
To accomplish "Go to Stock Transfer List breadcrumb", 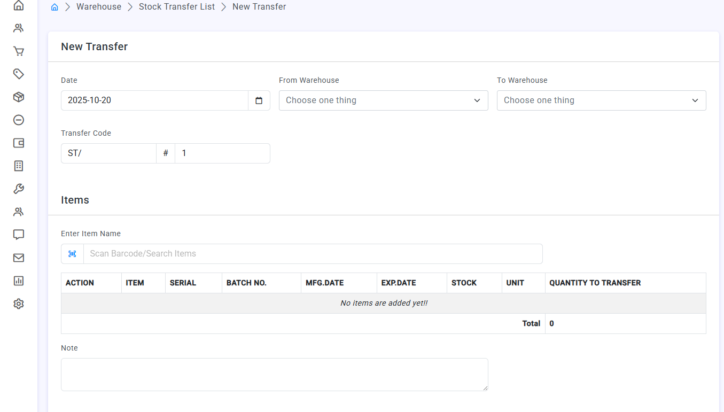I will (176, 7).
